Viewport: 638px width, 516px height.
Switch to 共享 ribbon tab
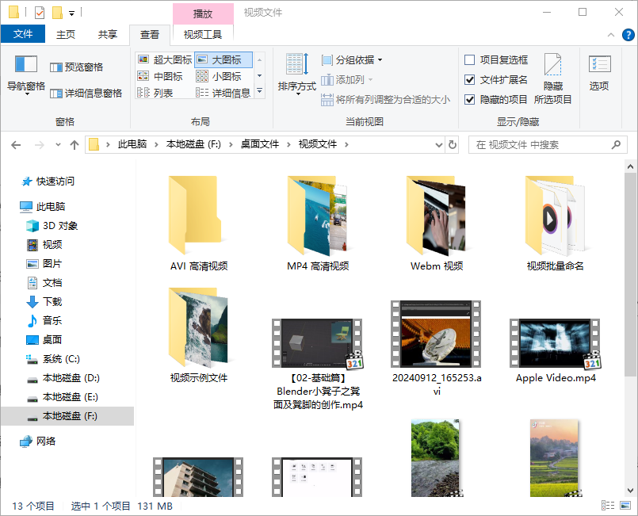pyautogui.click(x=108, y=35)
